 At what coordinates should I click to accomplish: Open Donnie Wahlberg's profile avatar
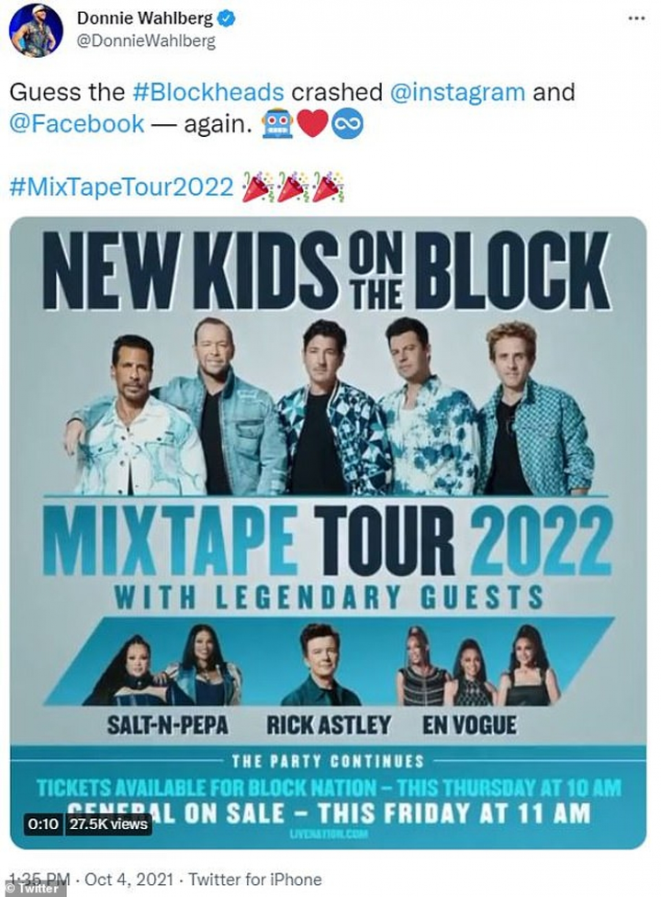[x=37, y=29]
